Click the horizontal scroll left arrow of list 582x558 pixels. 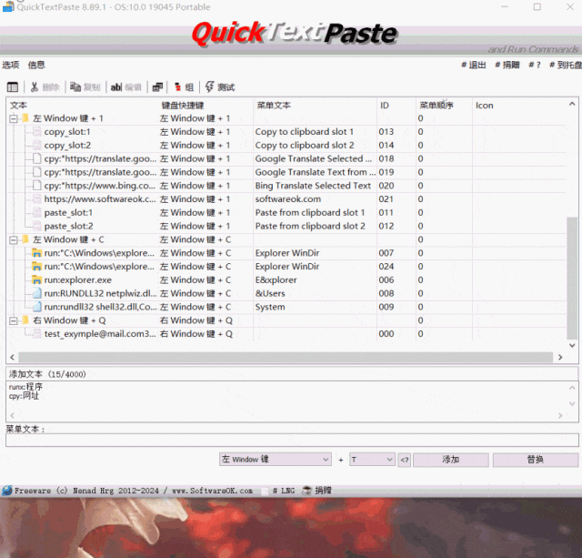click(x=12, y=358)
